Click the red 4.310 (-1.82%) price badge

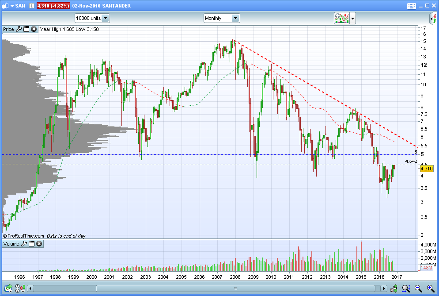click(x=53, y=6)
